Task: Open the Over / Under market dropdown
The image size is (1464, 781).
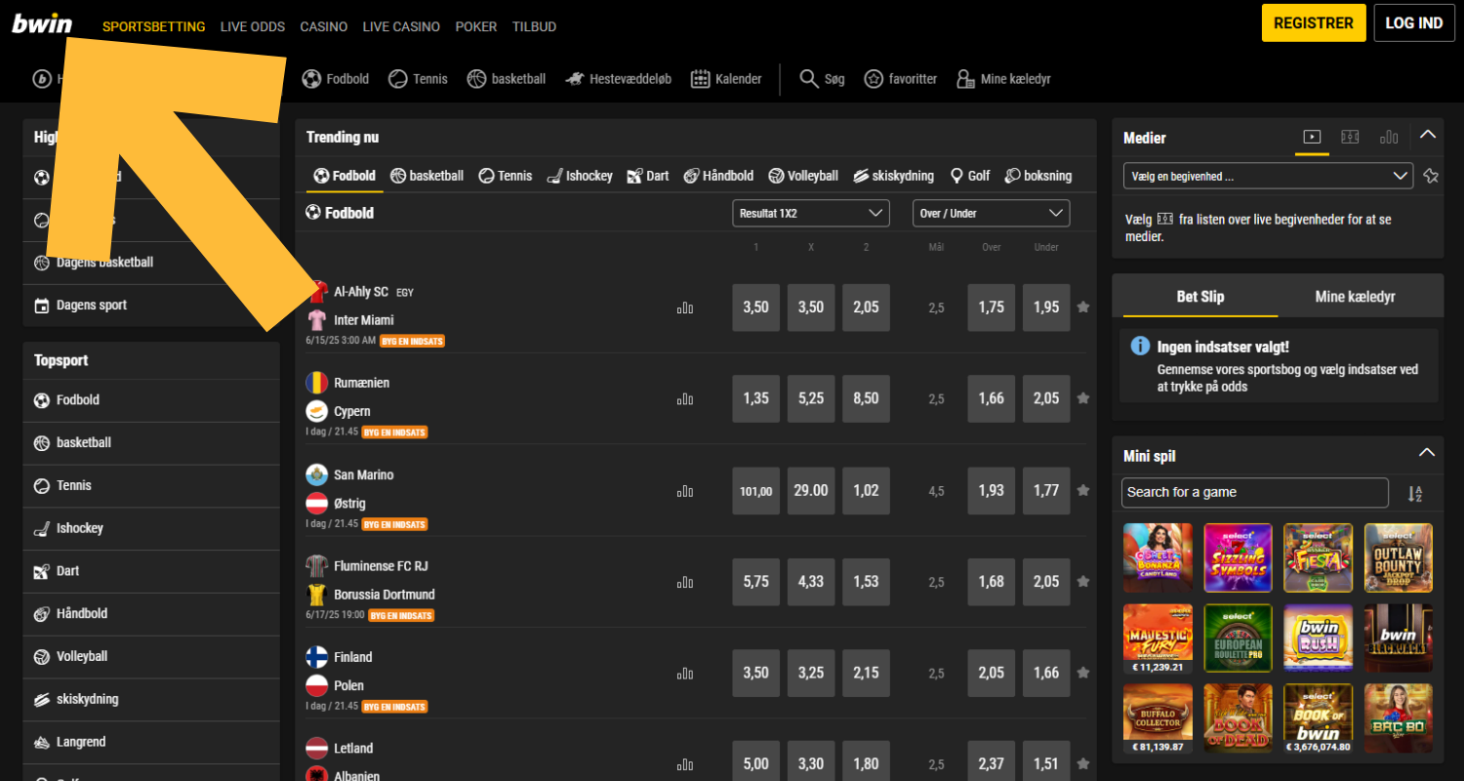Action: coord(991,213)
